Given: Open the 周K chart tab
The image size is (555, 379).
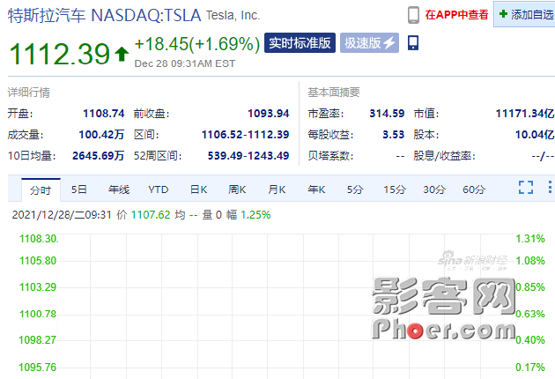Looking at the screenshot, I should [237, 189].
